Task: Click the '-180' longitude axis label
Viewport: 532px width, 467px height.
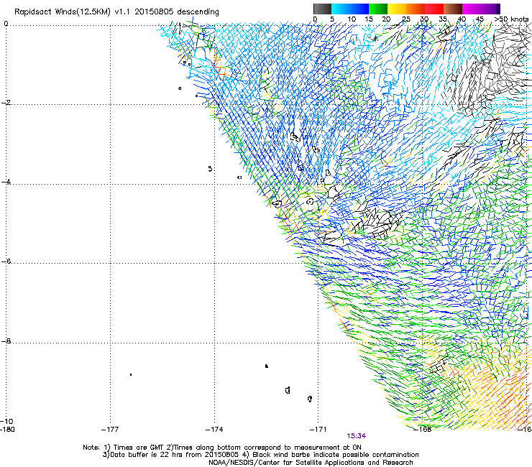Action: [x=7, y=430]
